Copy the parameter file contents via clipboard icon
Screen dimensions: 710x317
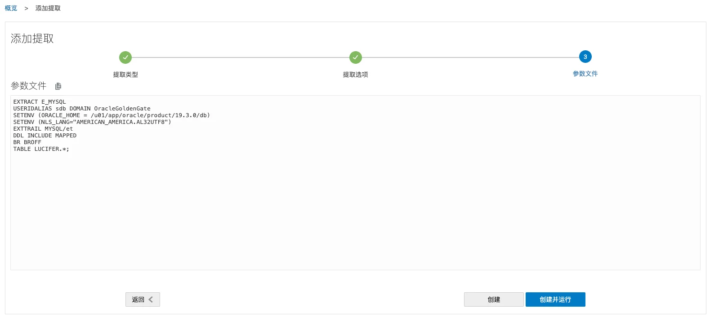(58, 86)
